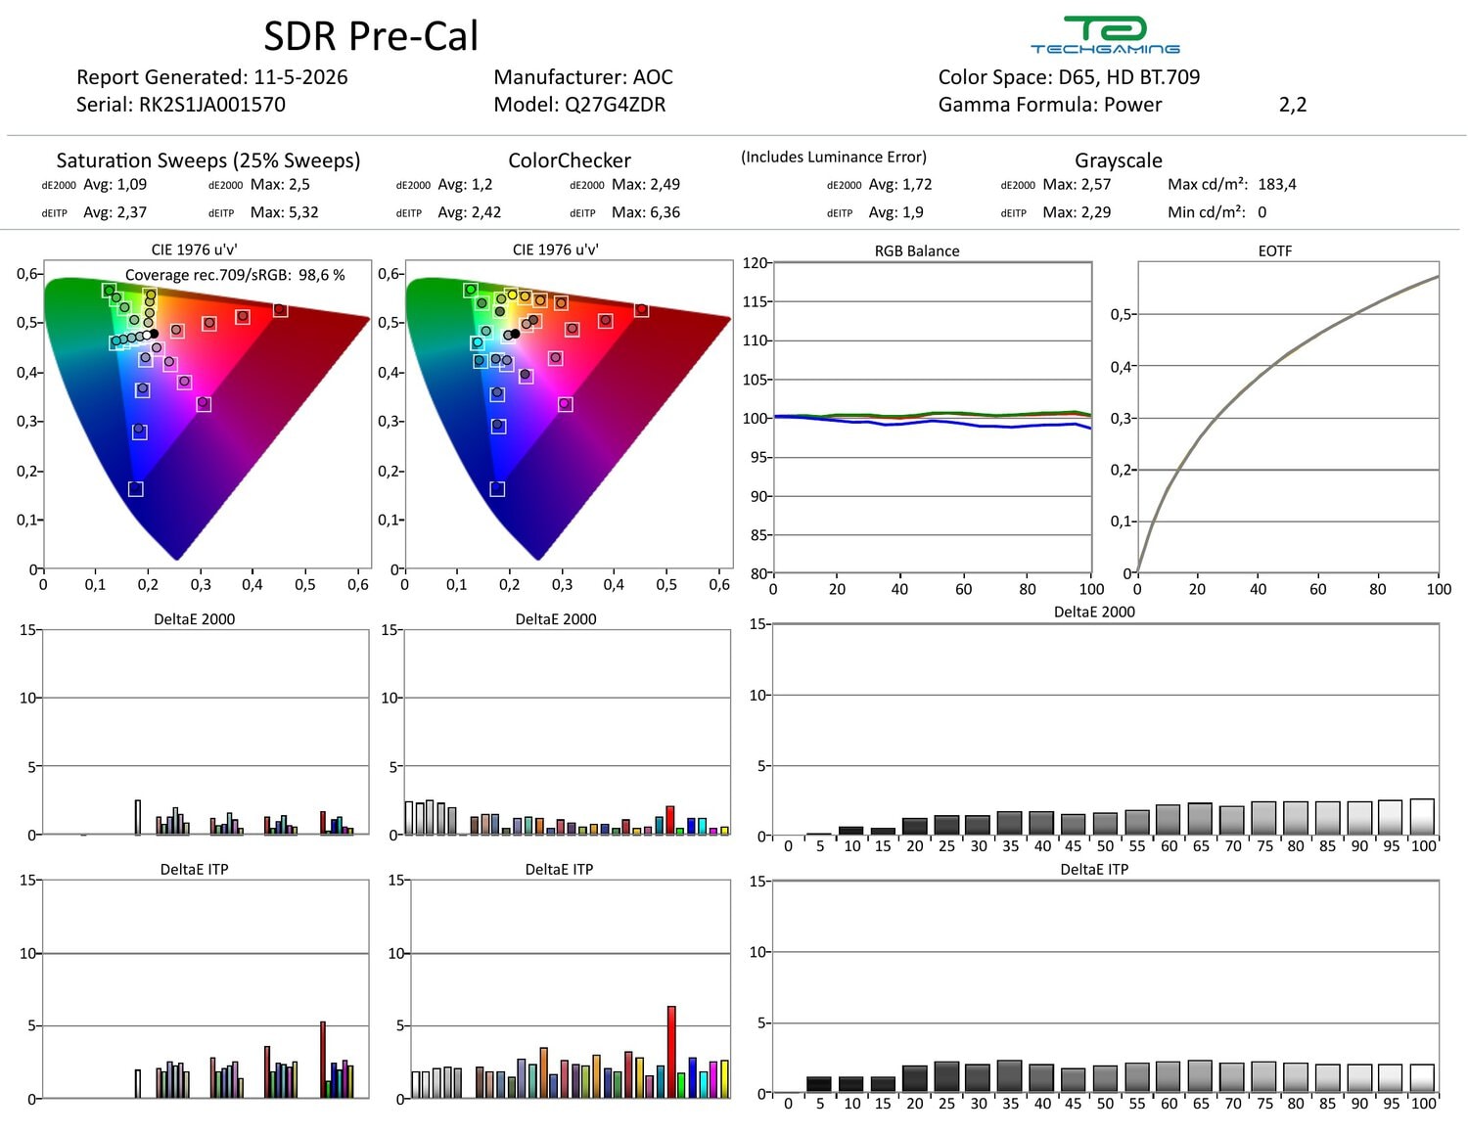This screenshot has height=1134, width=1468.
Task: Click the blue line in RGB Balance graph
Action: point(930,422)
